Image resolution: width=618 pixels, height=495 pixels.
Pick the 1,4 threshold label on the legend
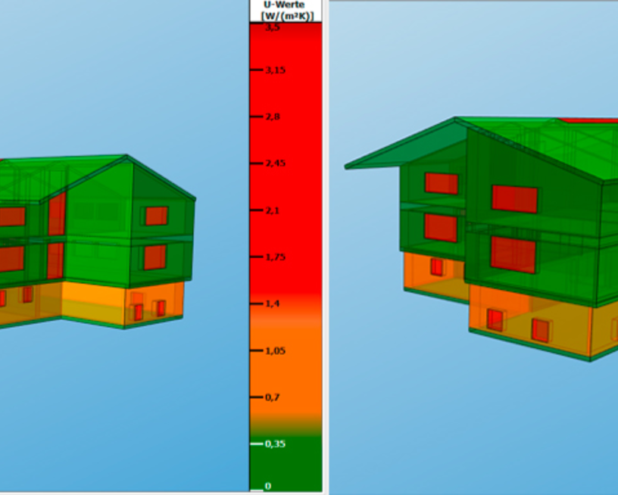(x=273, y=304)
